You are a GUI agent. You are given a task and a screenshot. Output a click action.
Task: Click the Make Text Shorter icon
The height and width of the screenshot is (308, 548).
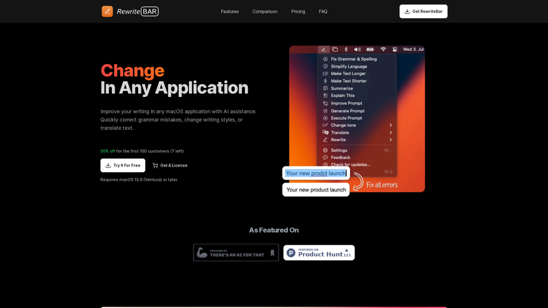coord(325,81)
